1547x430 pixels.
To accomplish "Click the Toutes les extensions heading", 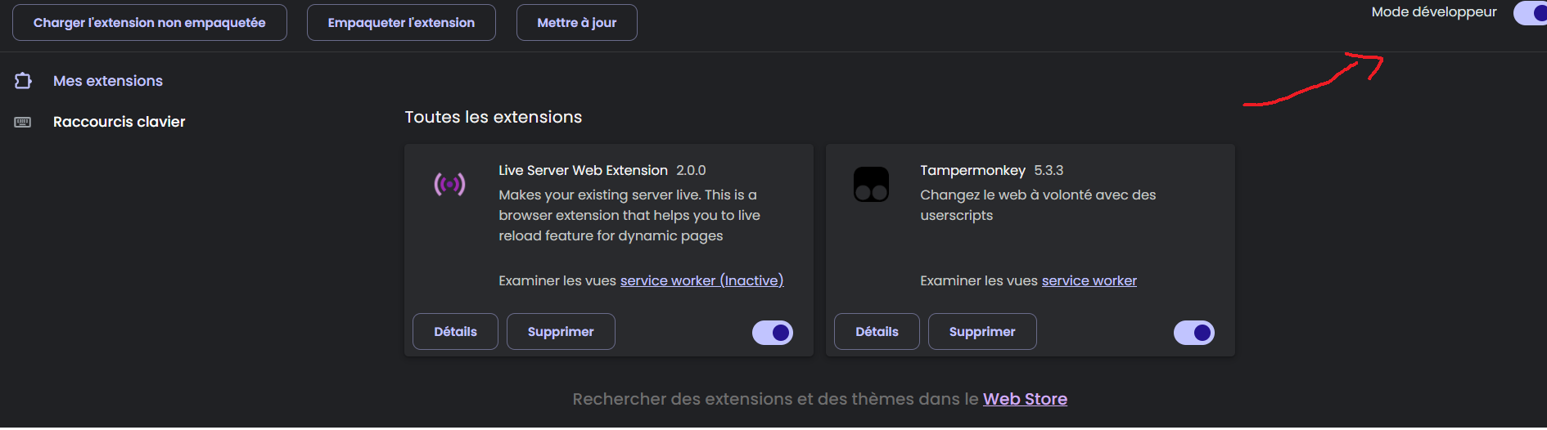I will [494, 117].
